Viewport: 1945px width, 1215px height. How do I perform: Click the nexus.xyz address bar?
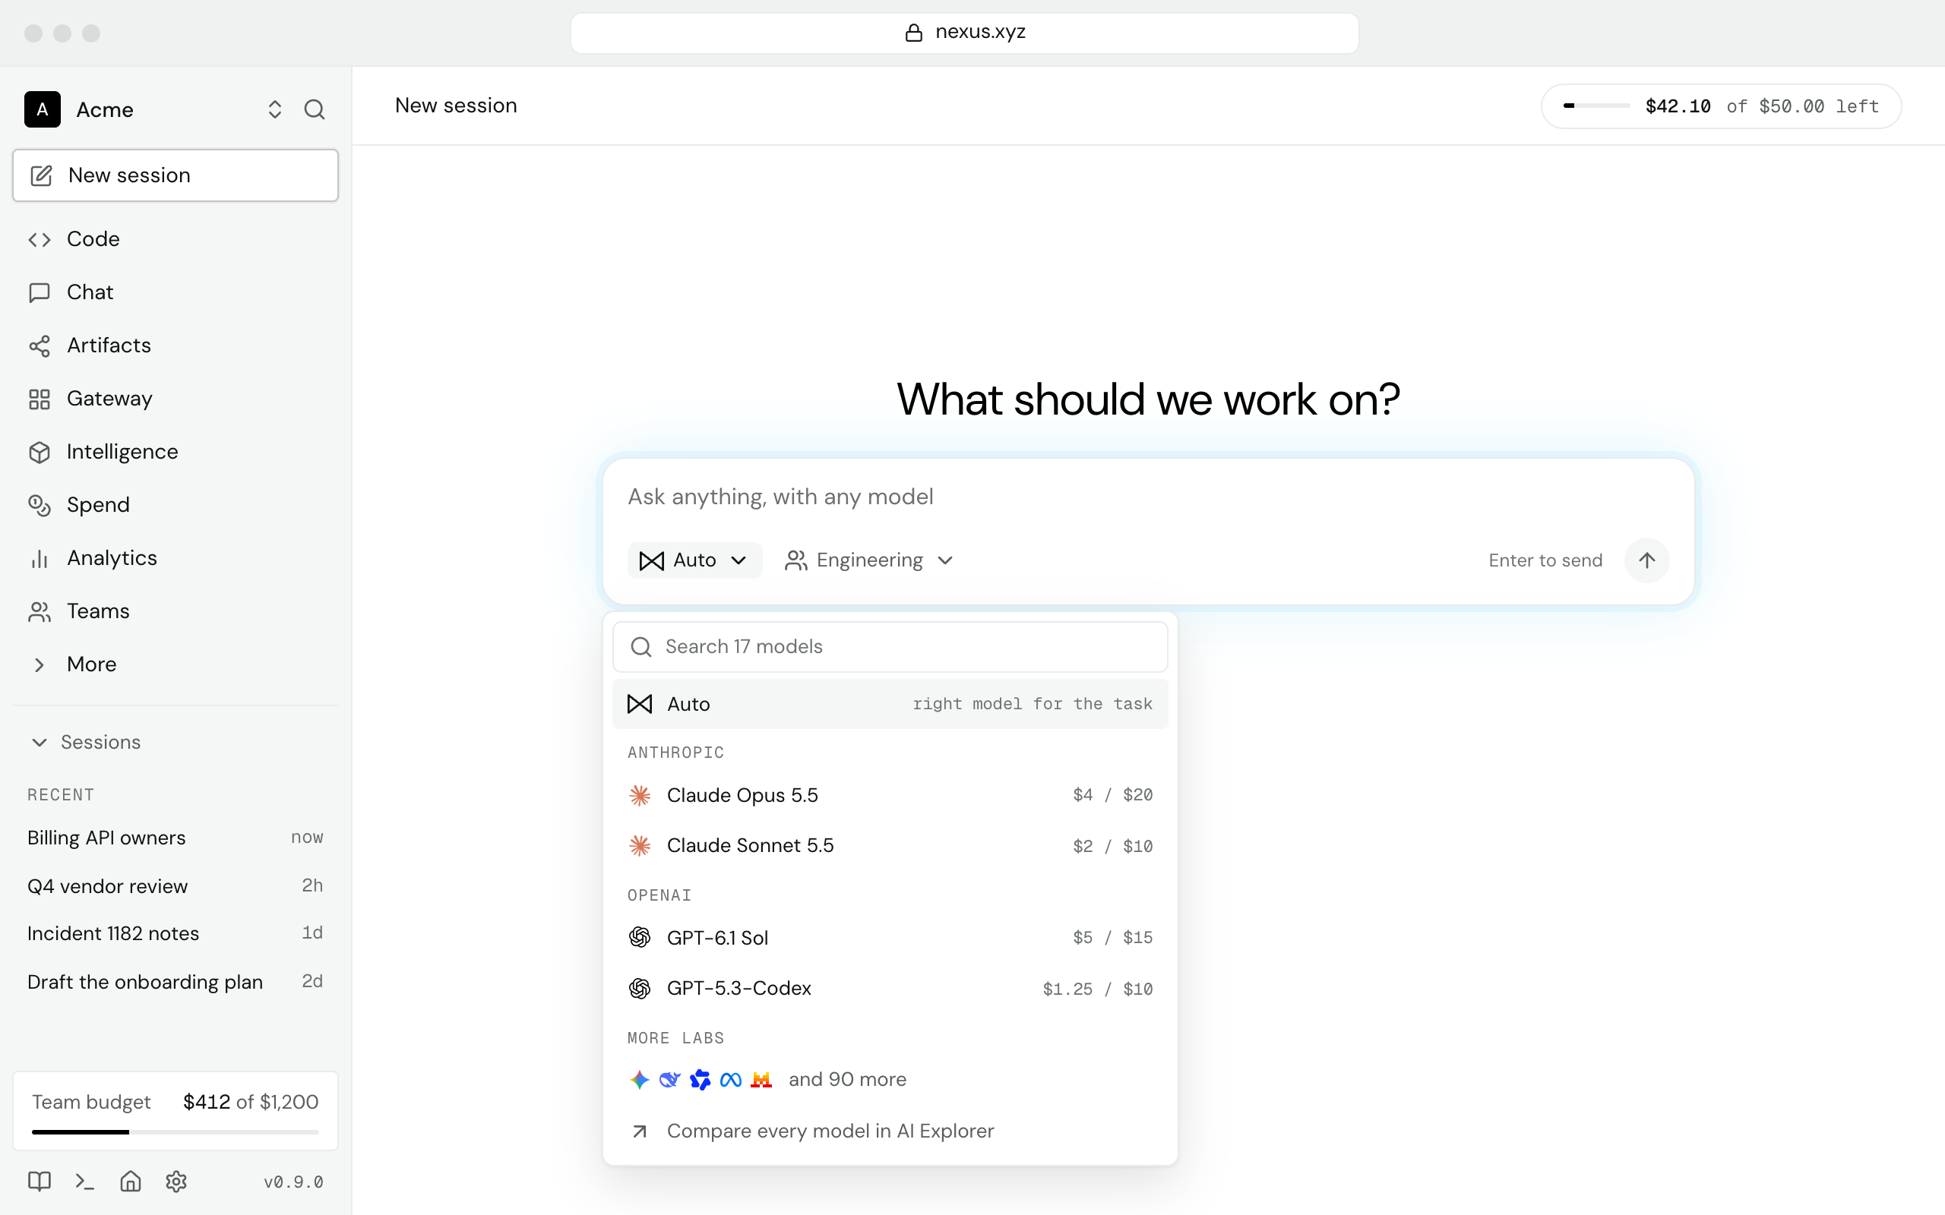(964, 32)
